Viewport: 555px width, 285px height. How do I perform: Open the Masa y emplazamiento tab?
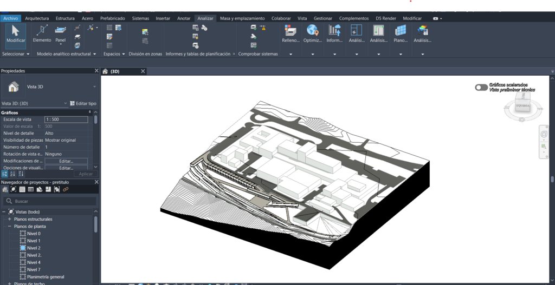(242, 18)
